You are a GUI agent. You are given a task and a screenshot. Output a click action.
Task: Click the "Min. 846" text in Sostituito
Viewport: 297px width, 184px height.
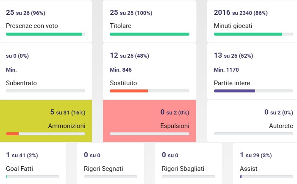[122, 69]
